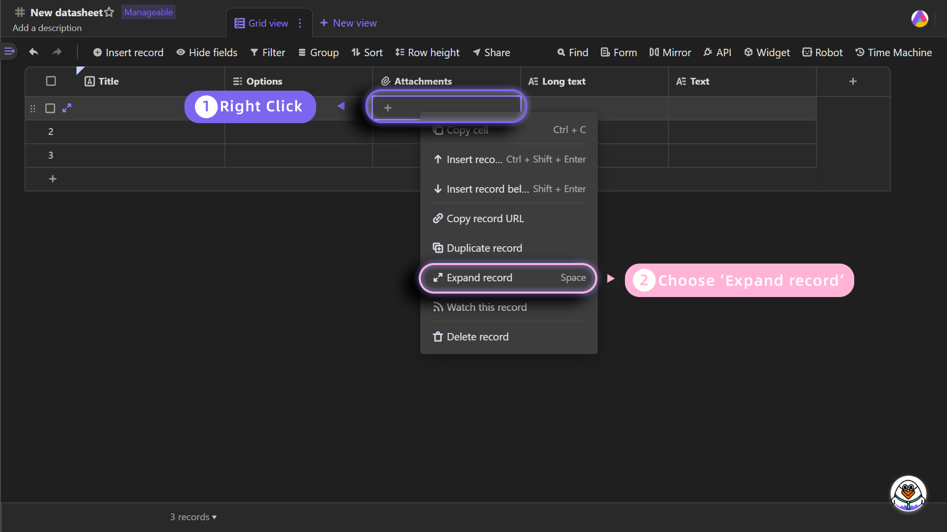Toggle the row expand icon row 1
947x532 pixels.
(67, 108)
